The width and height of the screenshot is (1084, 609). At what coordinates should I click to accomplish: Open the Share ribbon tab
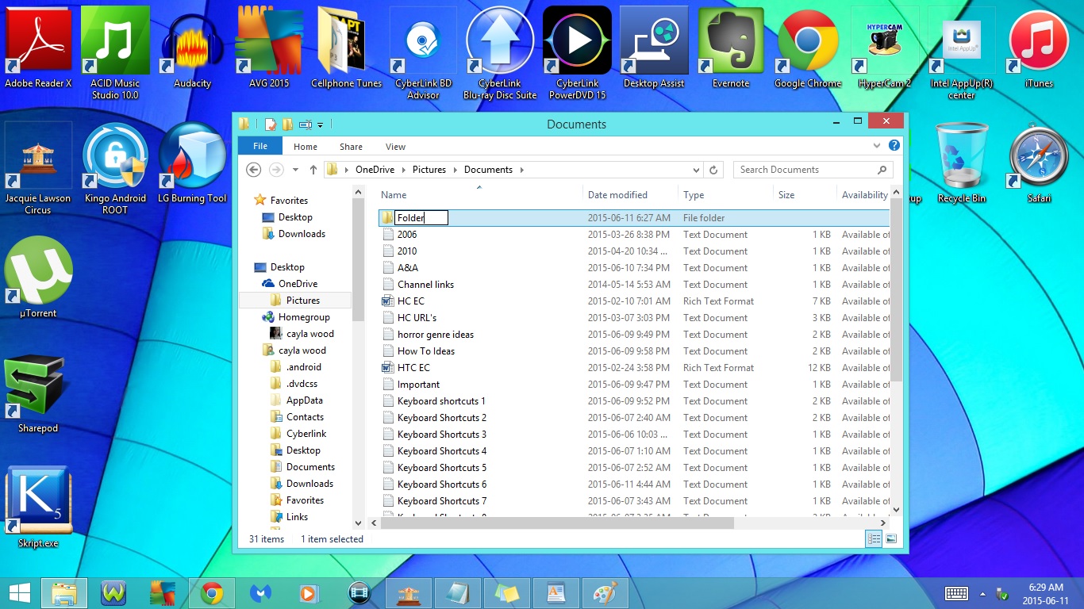click(351, 147)
